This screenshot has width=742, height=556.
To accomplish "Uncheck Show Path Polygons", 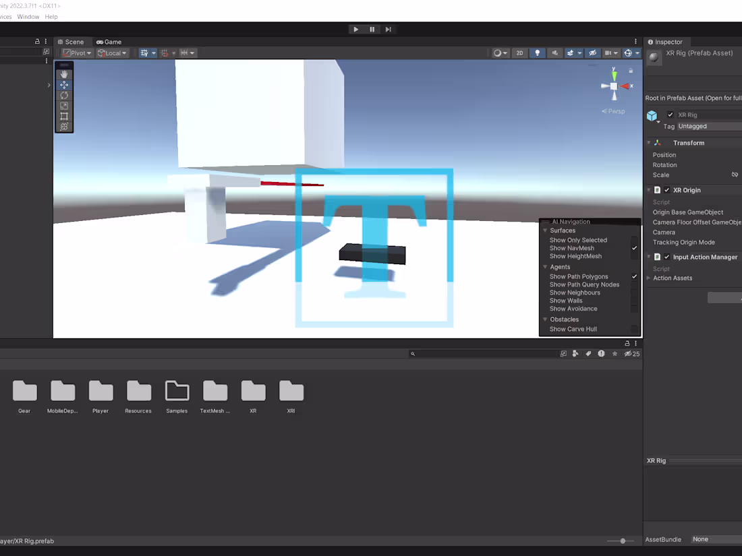I will click(x=634, y=276).
